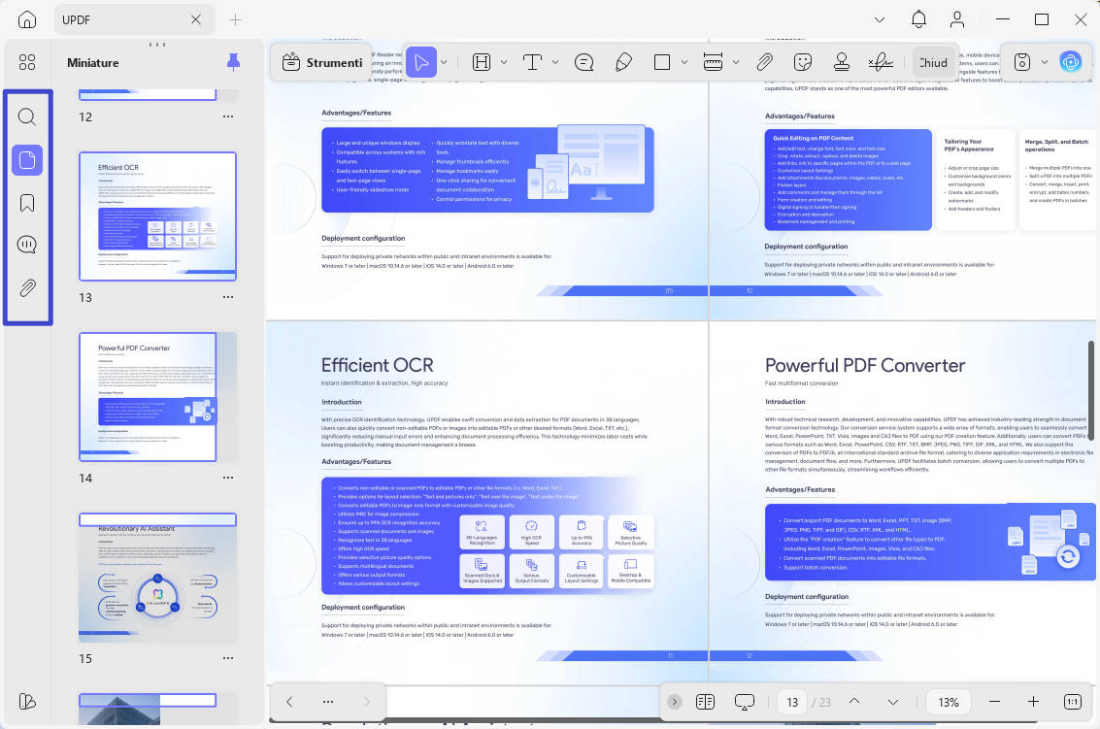Image resolution: width=1100 pixels, height=729 pixels.
Task: Select the rectangle shape tool
Action: click(661, 62)
